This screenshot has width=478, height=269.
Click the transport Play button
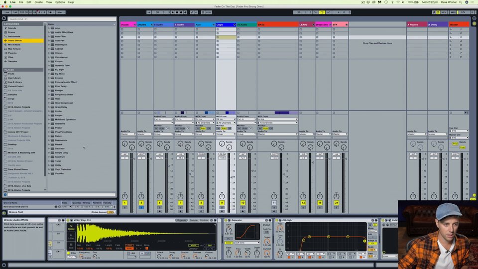(x=173, y=12)
